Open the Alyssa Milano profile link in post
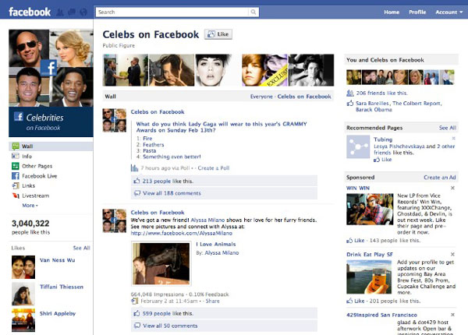The width and height of the screenshot is (468, 335). click(x=207, y=220)
